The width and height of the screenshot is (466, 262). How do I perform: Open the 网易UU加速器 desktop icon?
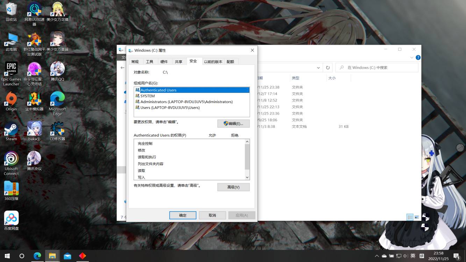pyautogui.click(x=34, y=14)
